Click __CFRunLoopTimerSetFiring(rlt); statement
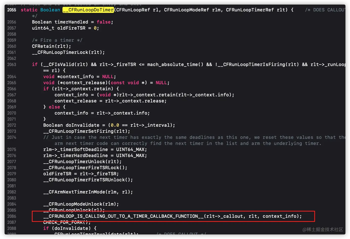 [x=86, y=131]
